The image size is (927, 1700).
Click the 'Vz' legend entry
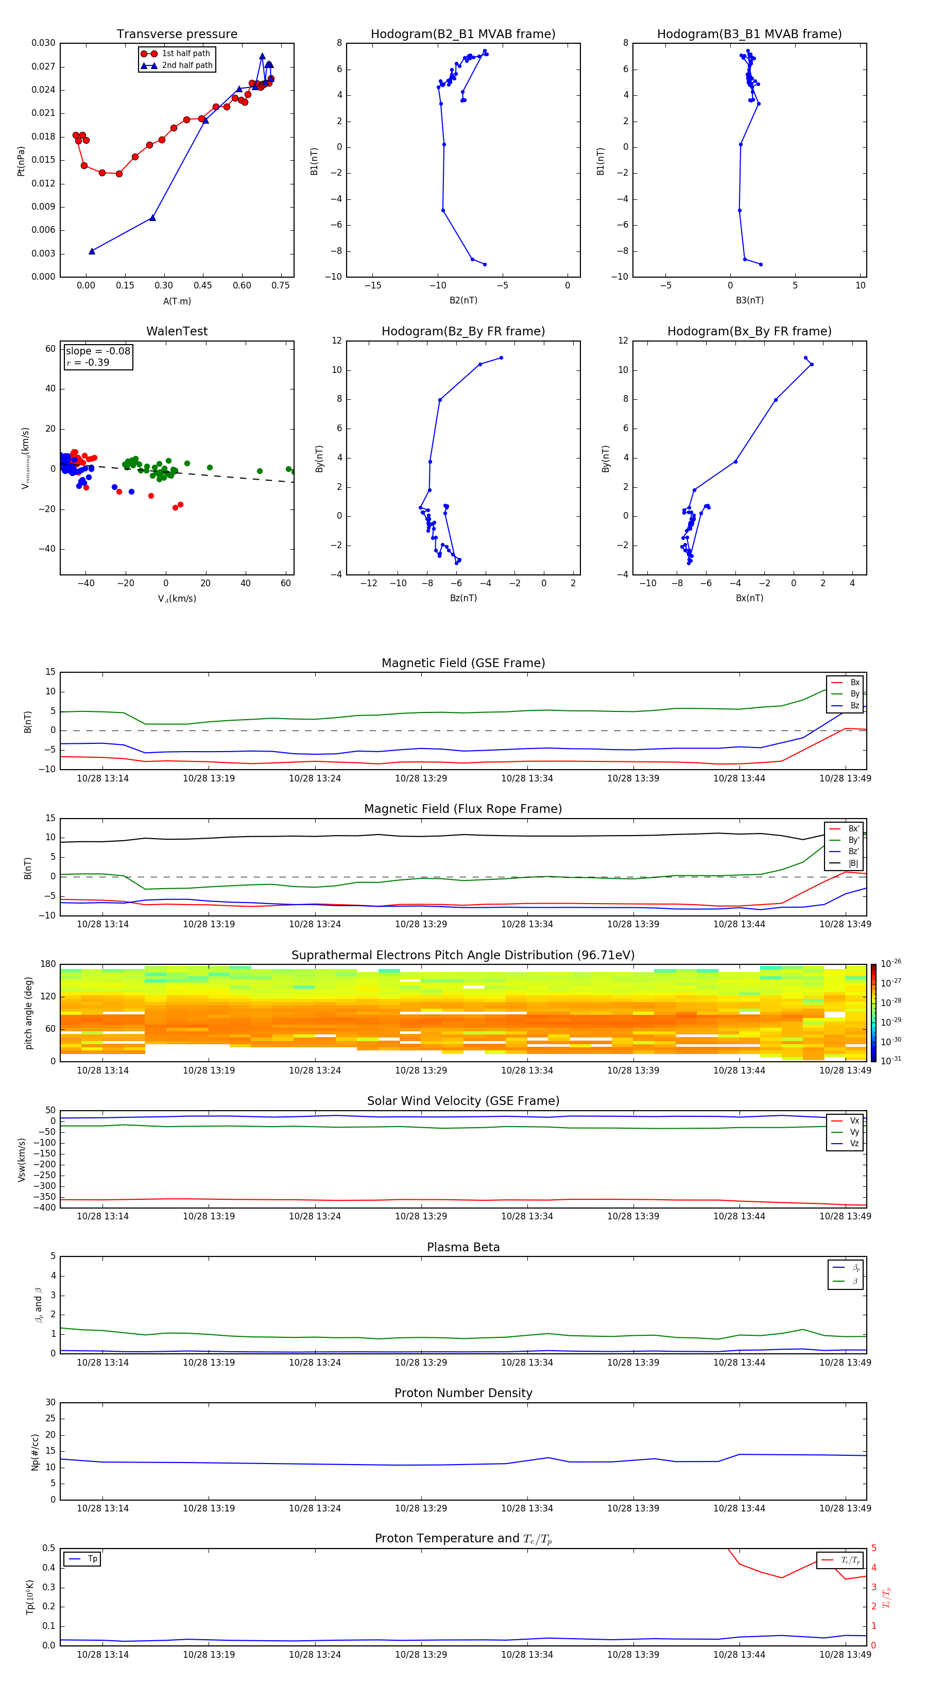click(x=846, y=1144)
